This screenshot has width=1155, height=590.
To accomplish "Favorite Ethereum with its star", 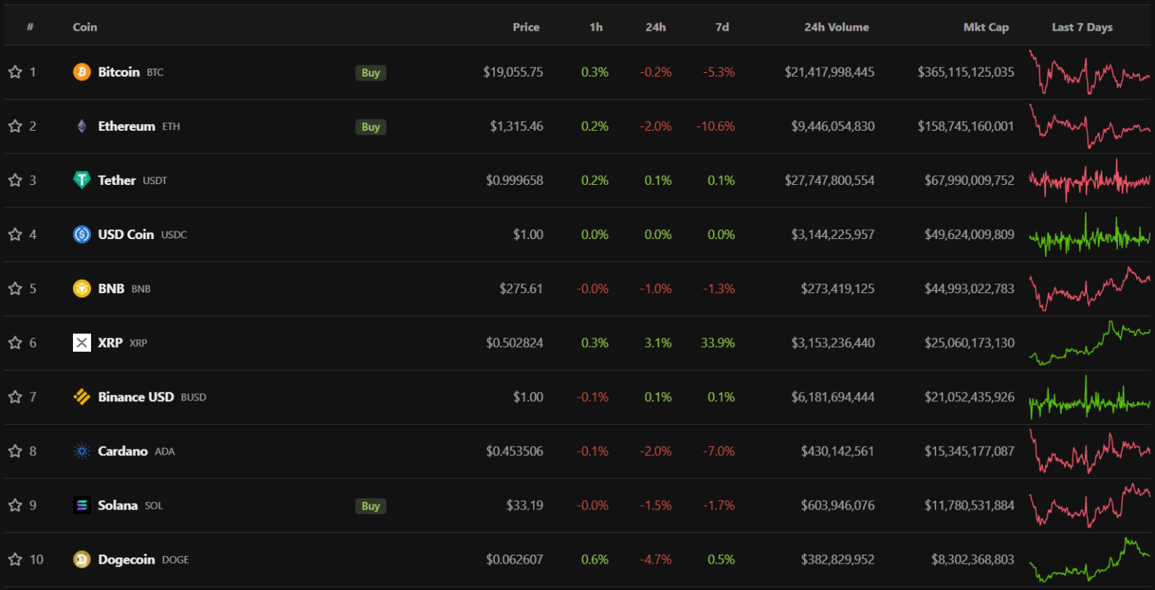I will (x=15, y=126).
